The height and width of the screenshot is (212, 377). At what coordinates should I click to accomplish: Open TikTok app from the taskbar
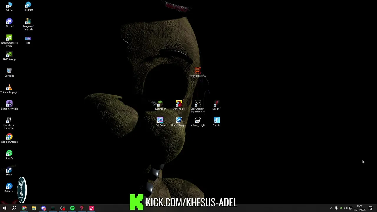click(91, 208)
